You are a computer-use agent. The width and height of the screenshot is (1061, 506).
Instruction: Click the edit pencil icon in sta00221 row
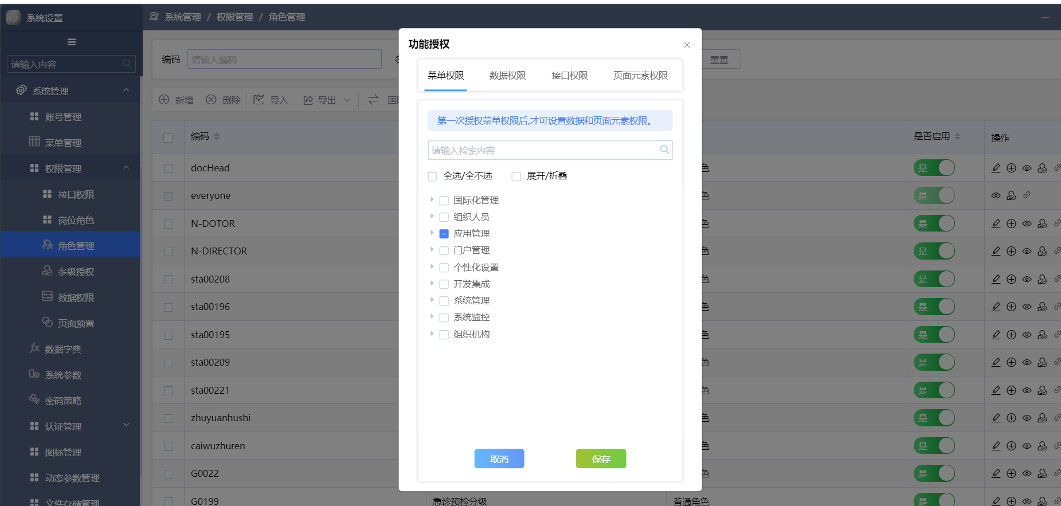[996, 390]
